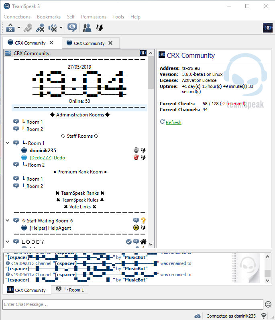This screenshot has height=320, width=275.
Task: Select Premium Rank Room 2 channel
Action: [x=33, y=186]
